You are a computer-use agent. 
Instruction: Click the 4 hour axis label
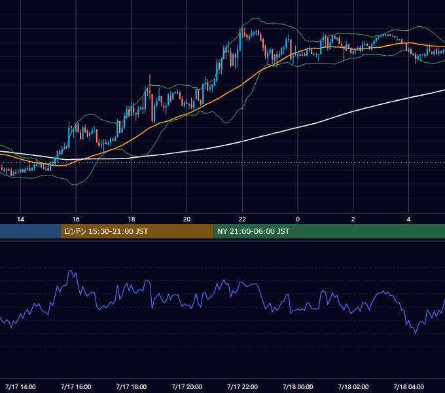(408, 219)
